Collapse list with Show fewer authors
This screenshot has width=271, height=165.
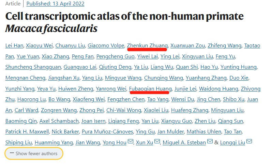coord(34,153)
